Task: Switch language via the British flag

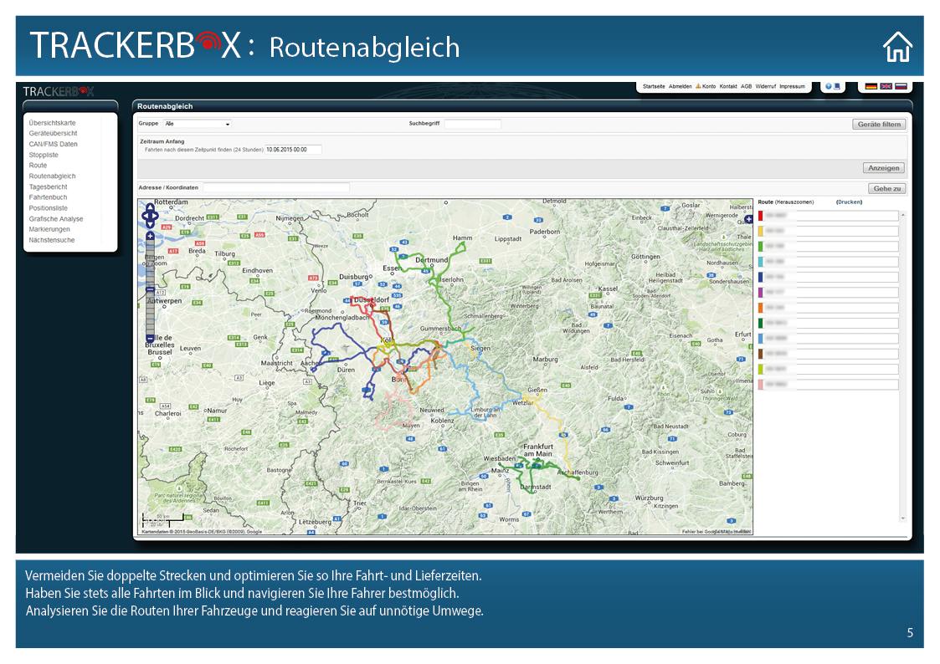Action: [886, 86]
